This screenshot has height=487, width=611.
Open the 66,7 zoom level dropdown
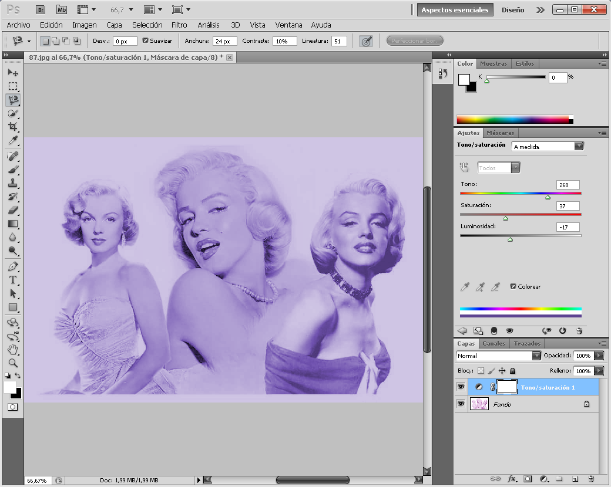[131, 10]
